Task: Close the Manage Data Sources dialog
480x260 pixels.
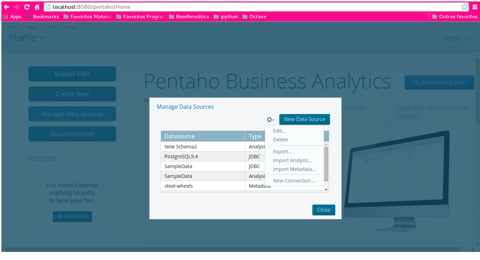Action: [x=324, y=210]
